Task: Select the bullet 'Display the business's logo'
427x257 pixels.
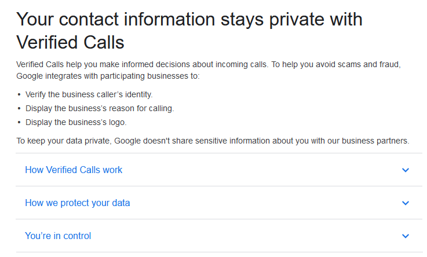Action: (x=76, y=122)
